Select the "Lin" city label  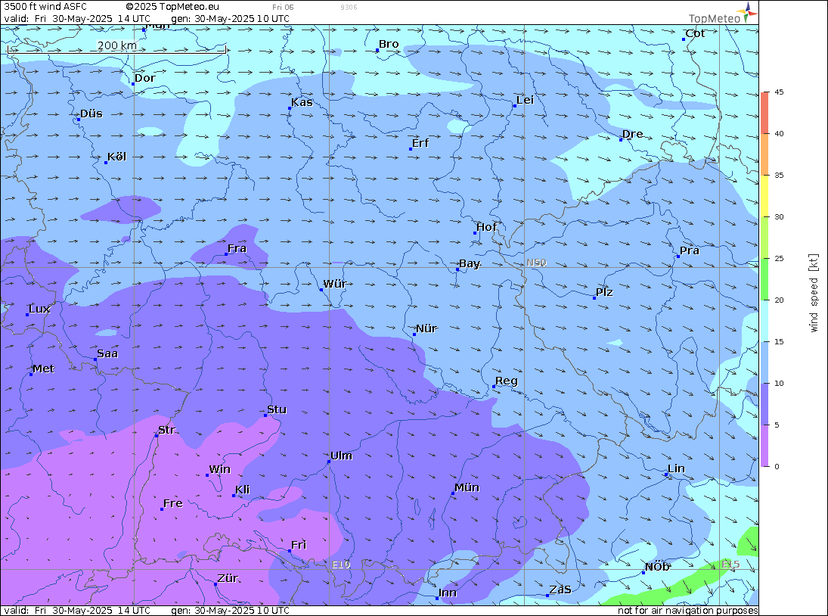click(x=676, y=469)
